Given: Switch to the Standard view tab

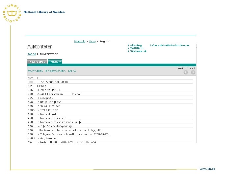Looking at the screenshot, I should (x=37, y=62).
